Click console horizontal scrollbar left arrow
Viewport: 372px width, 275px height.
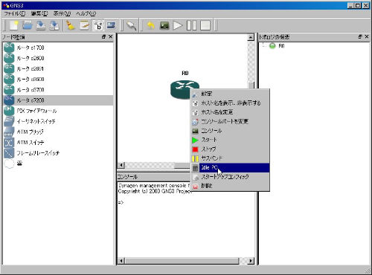(121, 261)
